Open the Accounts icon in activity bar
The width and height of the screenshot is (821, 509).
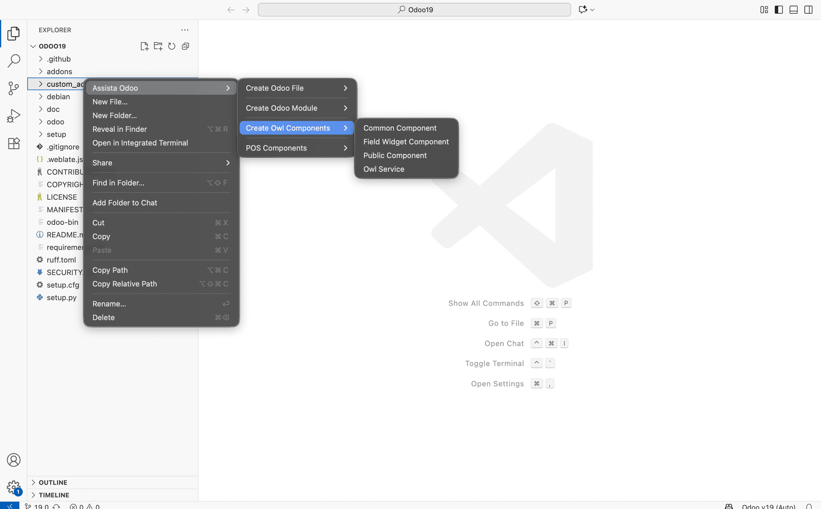14,460
